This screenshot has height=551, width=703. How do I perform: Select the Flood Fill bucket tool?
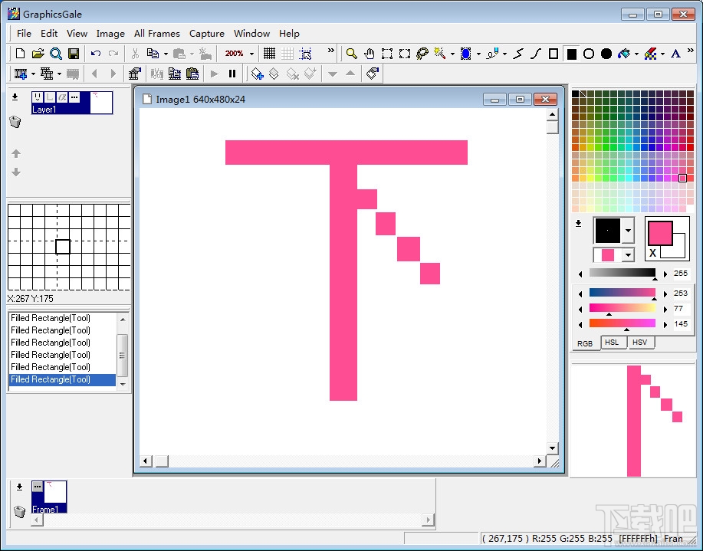[x=624, y=54]
